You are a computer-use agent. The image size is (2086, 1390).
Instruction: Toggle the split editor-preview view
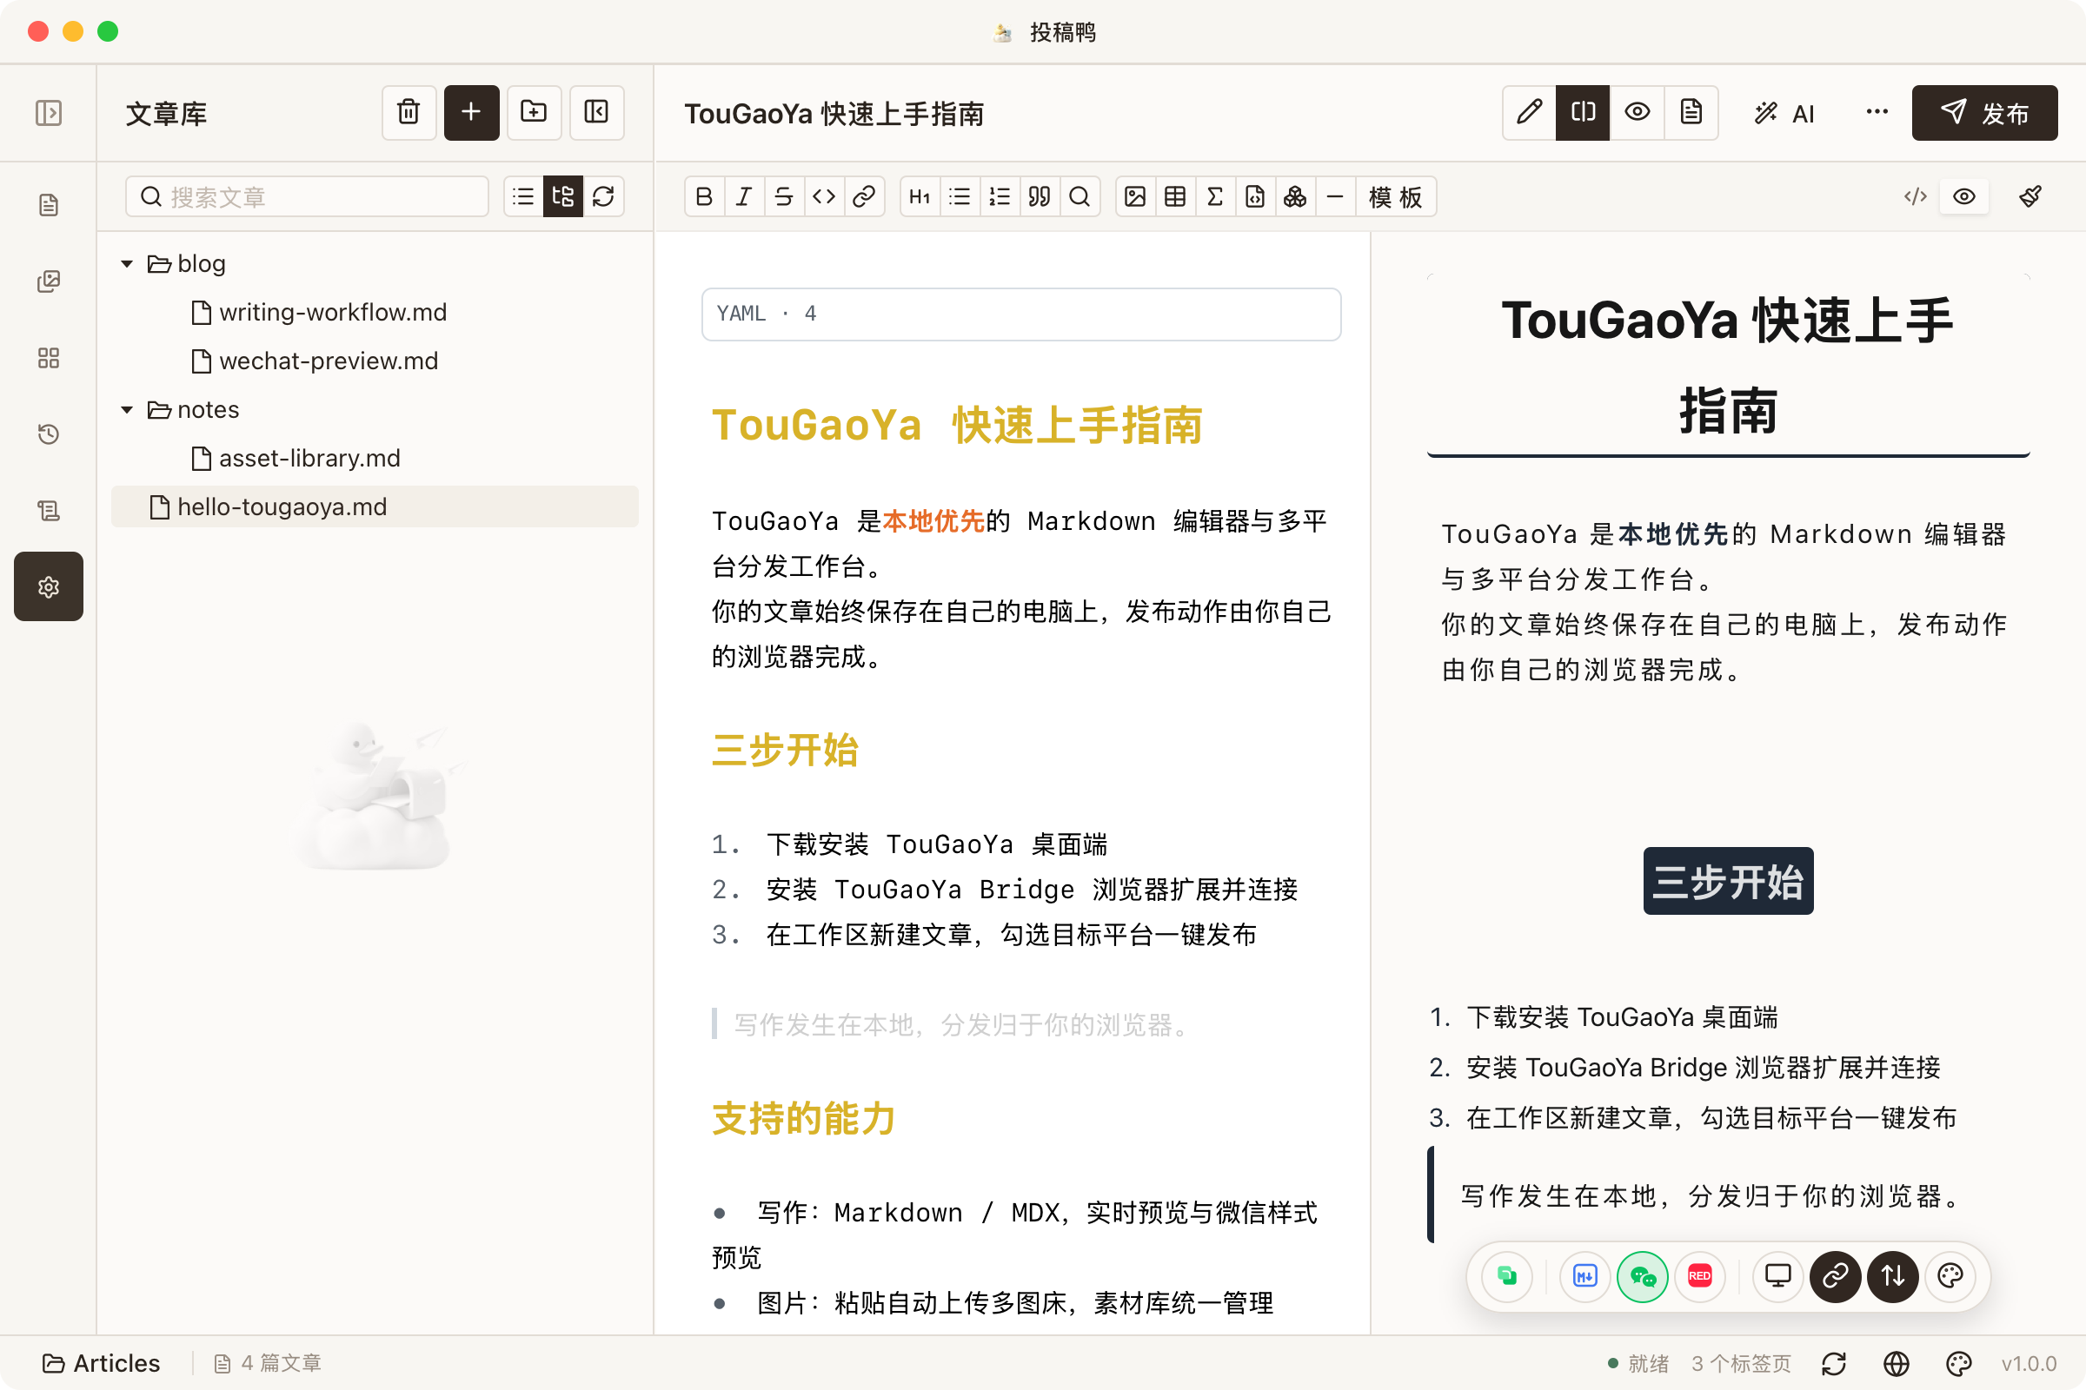click(x=1583, y=113)
